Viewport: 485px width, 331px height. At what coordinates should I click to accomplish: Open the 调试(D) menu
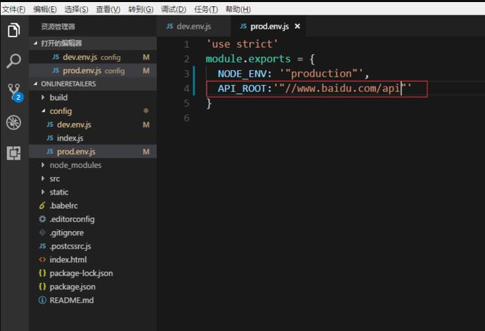[174, 9]
